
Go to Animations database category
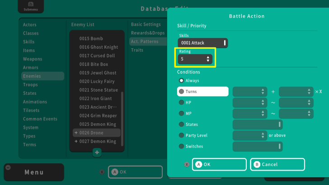click(35, 102)
